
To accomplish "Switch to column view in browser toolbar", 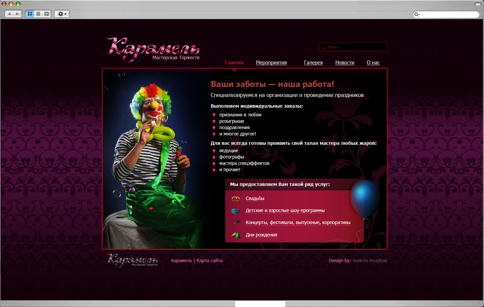I will pyautogui.click(x=46, y=14).
